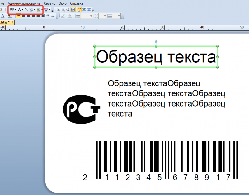Viewport: 249px width, 195px height.
Task: Expand the line width combo box
Action: [x=91, y=16]
